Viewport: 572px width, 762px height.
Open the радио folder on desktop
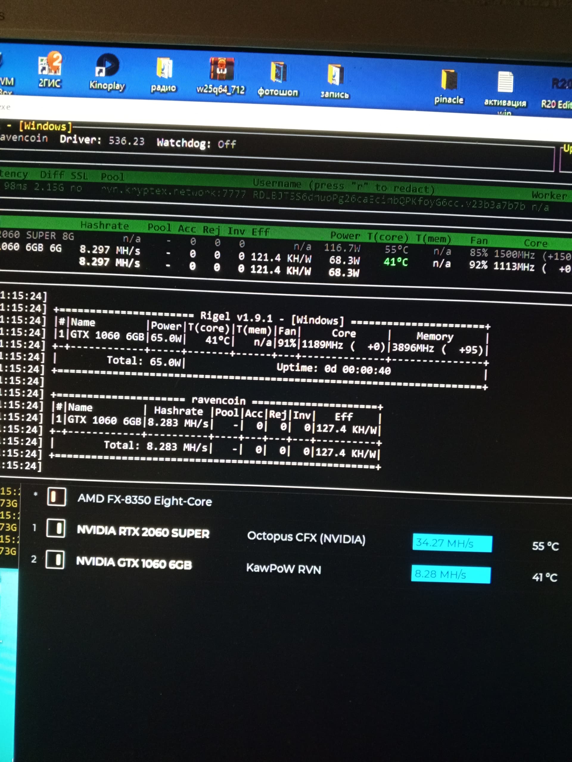(164, 75)
